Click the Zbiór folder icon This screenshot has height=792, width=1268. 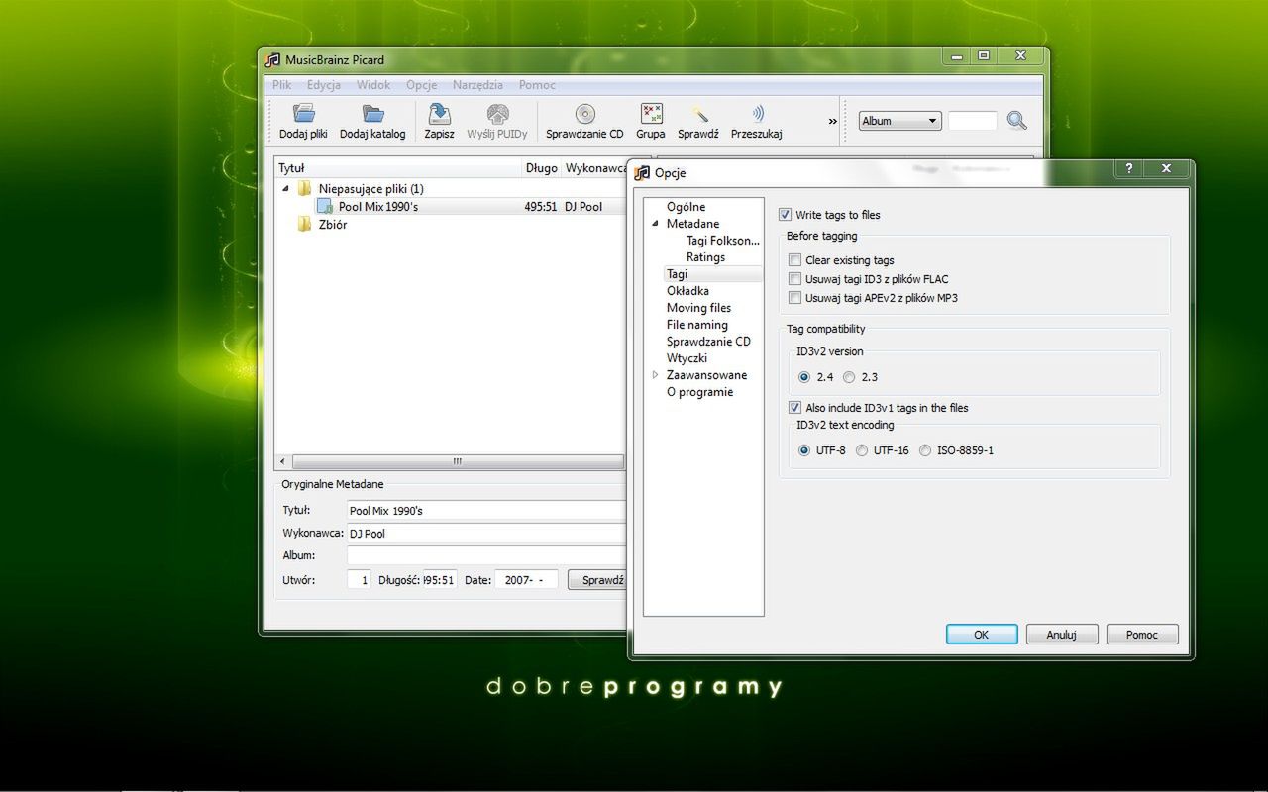click(x=304, y=224)
